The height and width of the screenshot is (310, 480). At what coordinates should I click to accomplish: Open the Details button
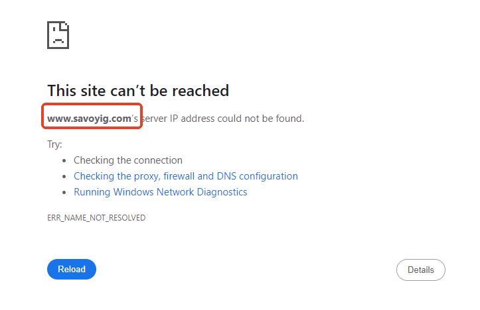420,270
